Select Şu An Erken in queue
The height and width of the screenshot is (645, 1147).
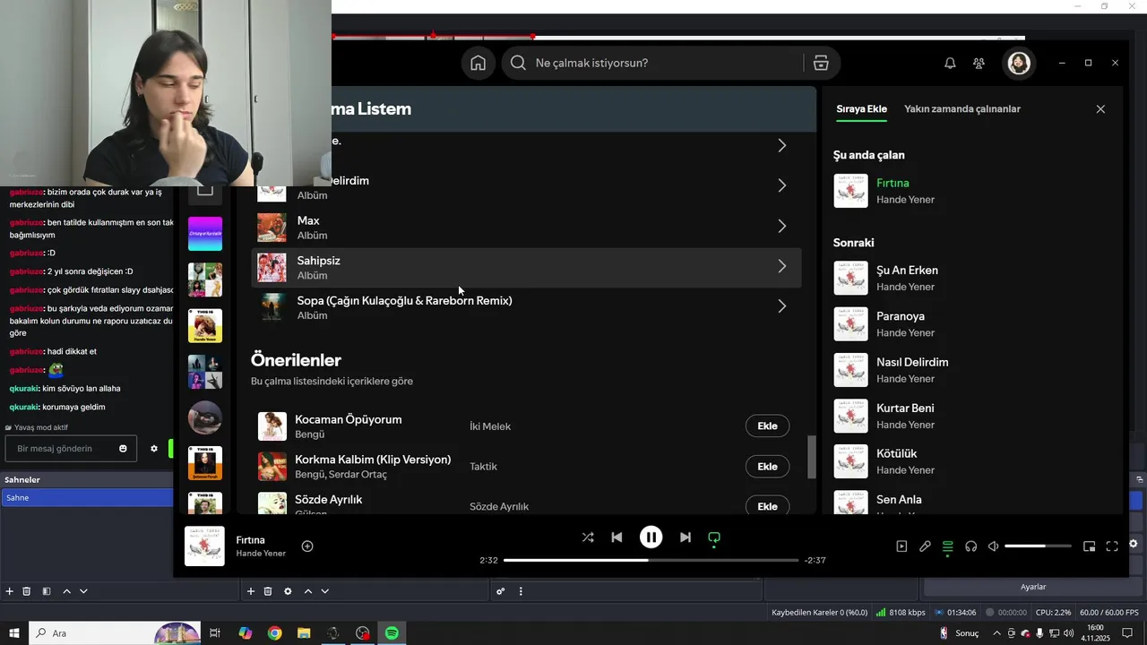pos(974,278)
